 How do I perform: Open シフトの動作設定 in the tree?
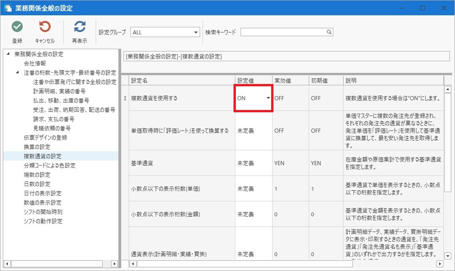43,221
